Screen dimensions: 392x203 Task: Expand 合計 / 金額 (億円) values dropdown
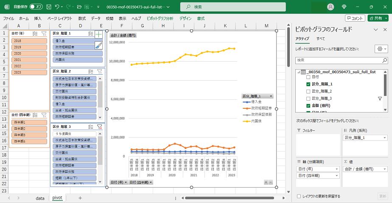click(x=384, y=169)
